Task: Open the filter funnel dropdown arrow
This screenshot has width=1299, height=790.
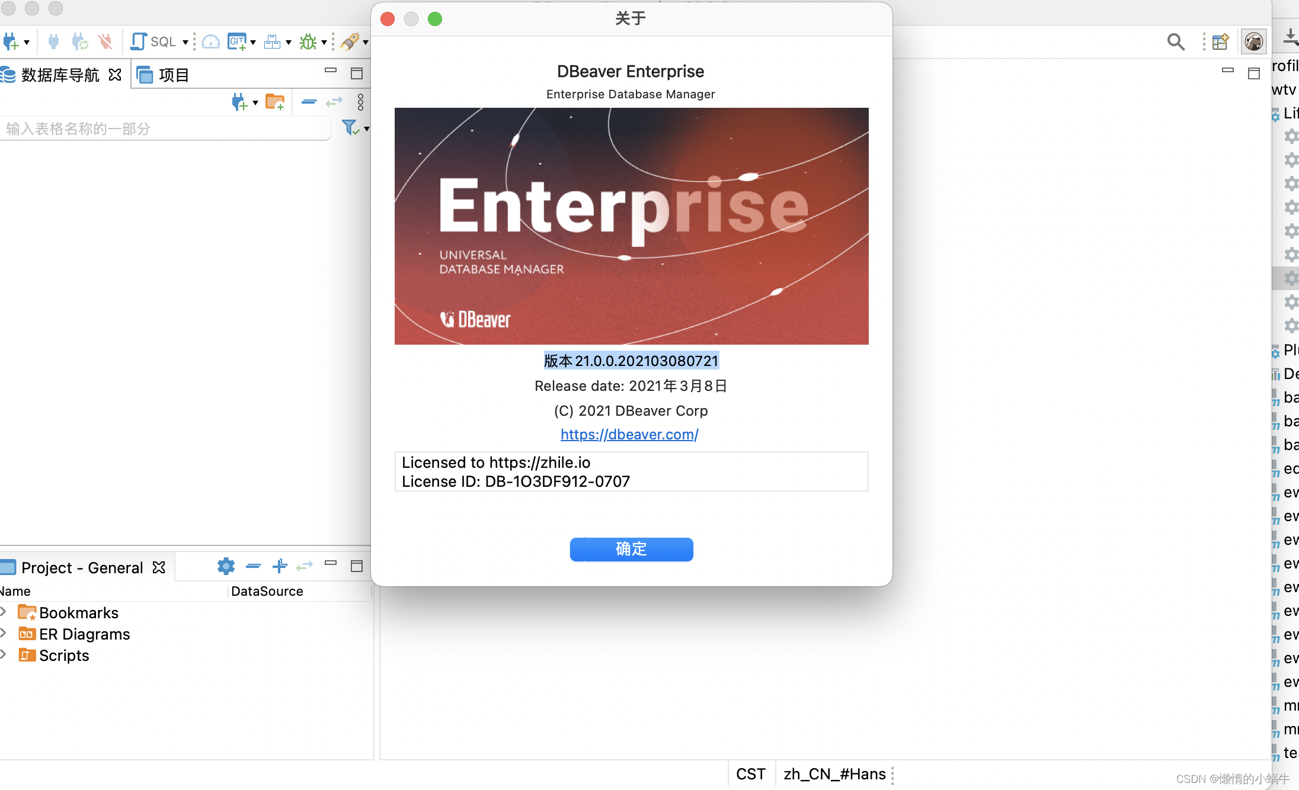Action: click(x=367, y=129)
